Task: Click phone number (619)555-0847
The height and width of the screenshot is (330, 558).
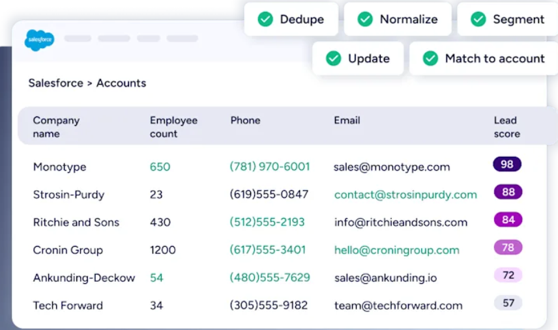Action: pos(269,195)
